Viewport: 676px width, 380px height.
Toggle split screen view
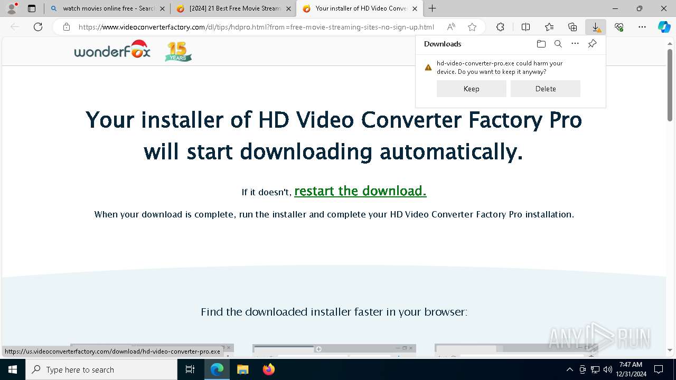525,27
